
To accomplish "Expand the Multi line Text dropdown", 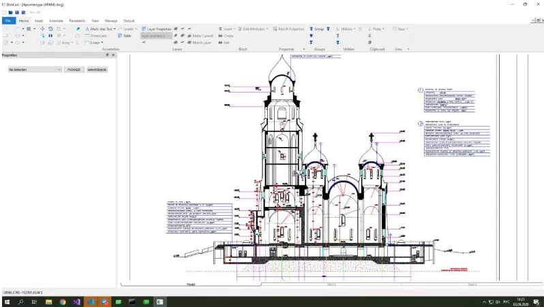I will pos(115,29).
